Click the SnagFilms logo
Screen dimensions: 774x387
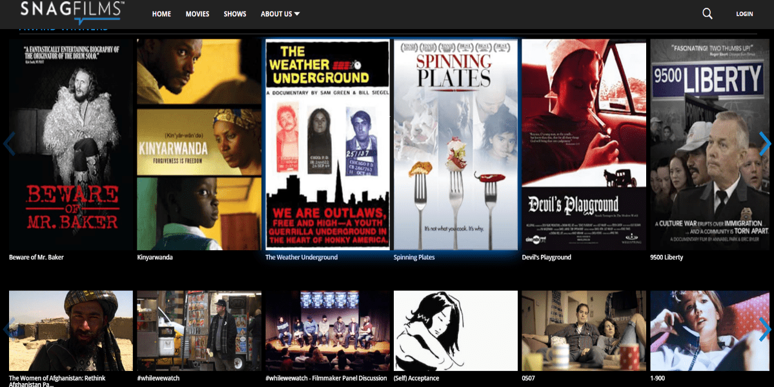(72, 12)
